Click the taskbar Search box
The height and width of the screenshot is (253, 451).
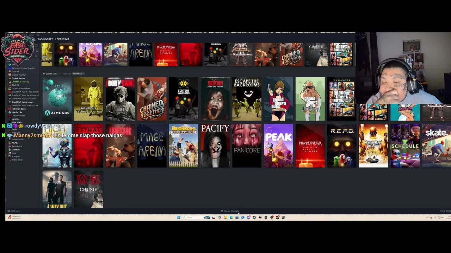point(196,218)
